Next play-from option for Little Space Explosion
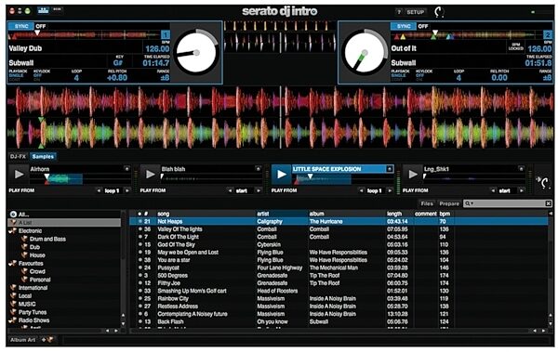The height and width of the screenshot is (352, 558). coord(390,190)
